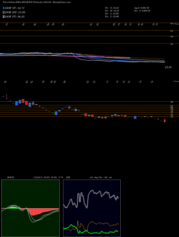Click the MACD '(12,26,9)' parameter values
The image size is (179, 237).
(49, 177)
